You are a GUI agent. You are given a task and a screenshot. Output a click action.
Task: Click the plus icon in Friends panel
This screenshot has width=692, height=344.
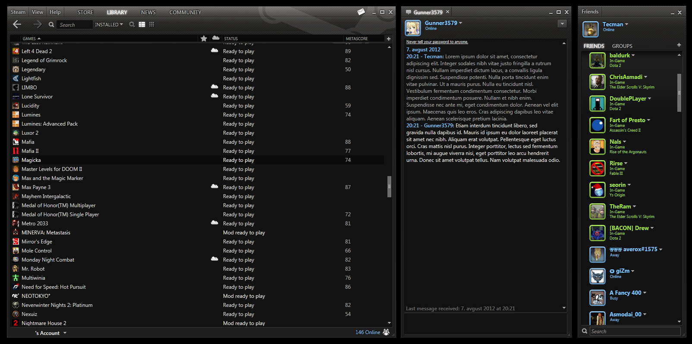(x=679, y=45)
